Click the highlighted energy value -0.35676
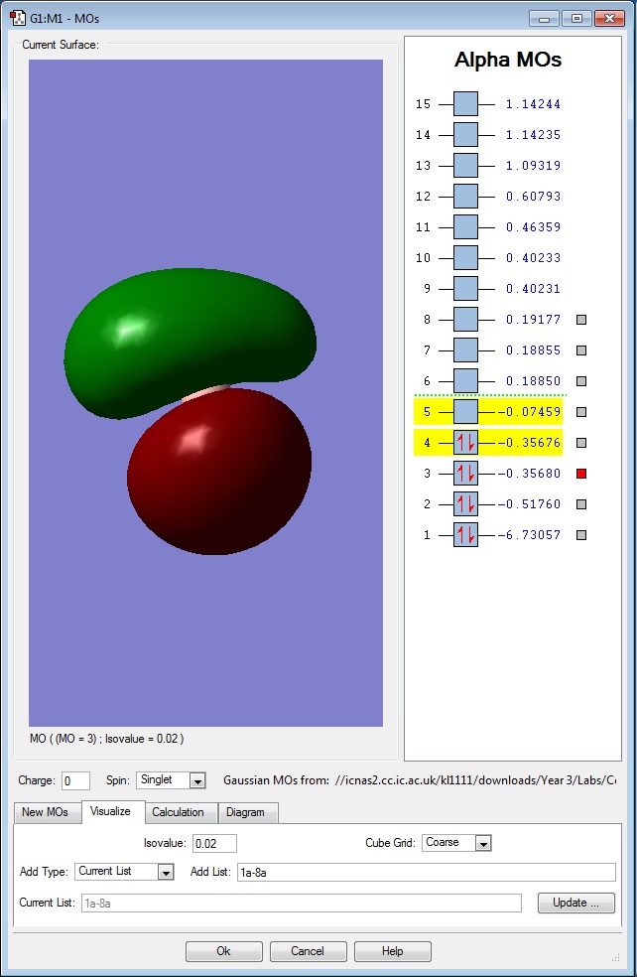Viewport: 637px width, 977px height. click(x=529, y=443)
